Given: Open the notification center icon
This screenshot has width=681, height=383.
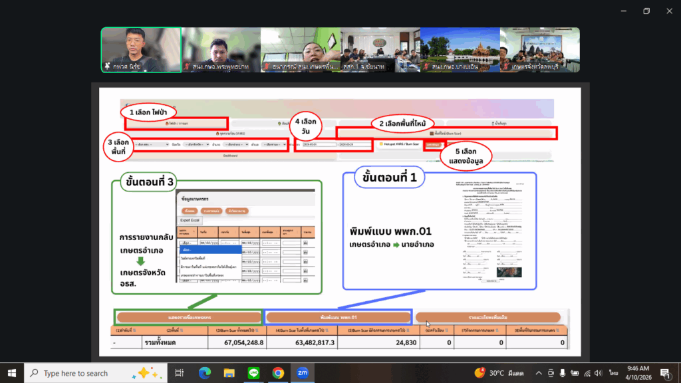Looking at the screenshot, I should [x=664, y=373].
